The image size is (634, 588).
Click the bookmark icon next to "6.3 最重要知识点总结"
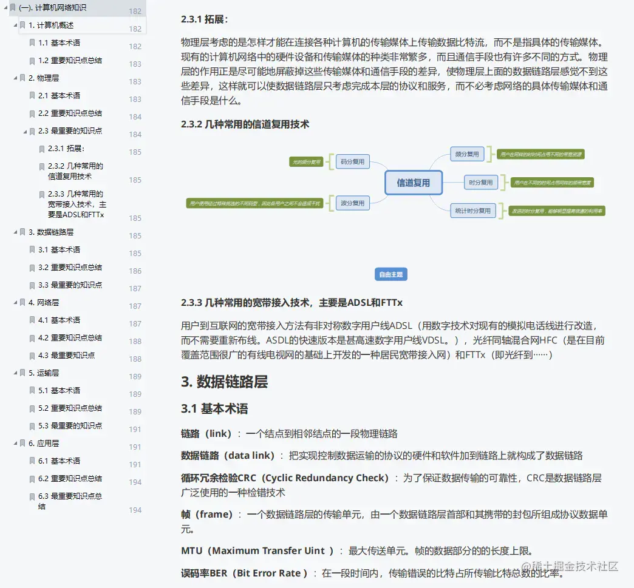pos(32,496)
